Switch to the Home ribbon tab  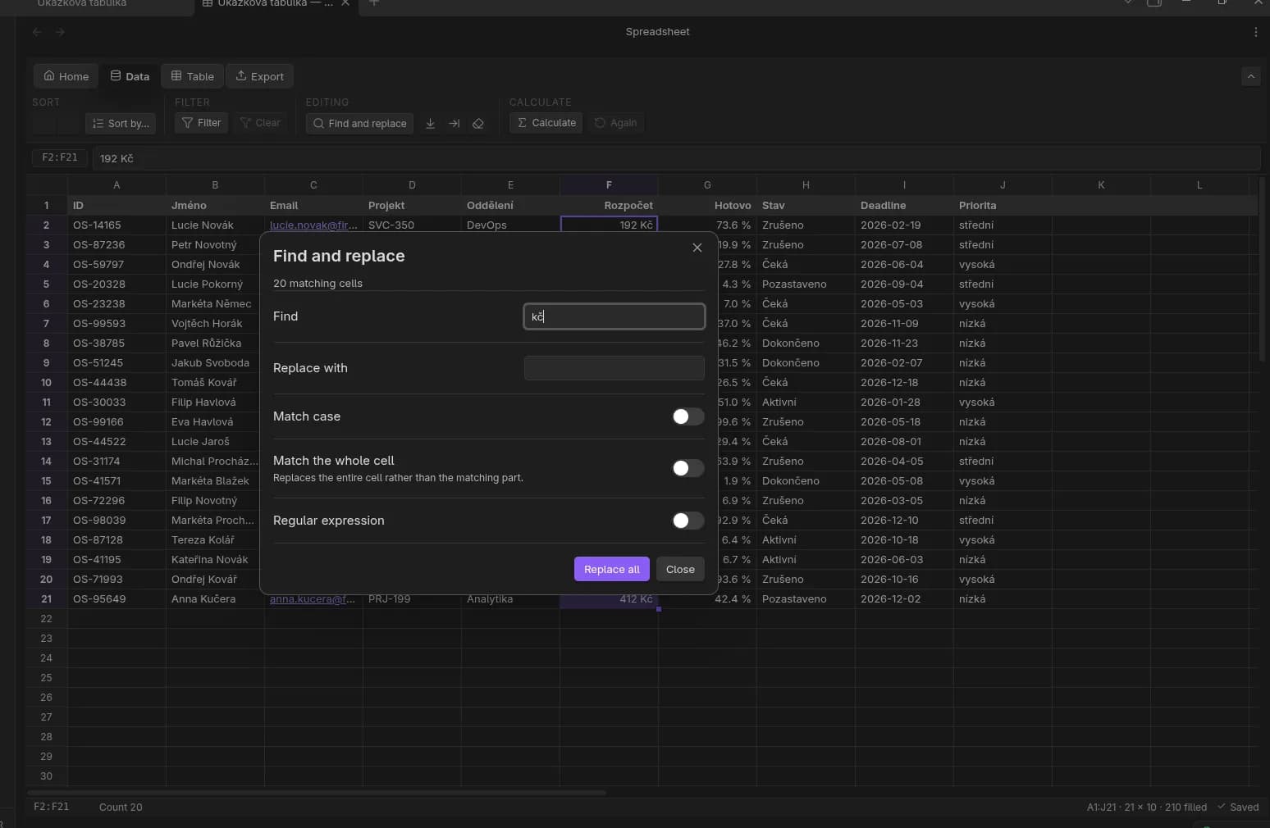tap(66, 76)
